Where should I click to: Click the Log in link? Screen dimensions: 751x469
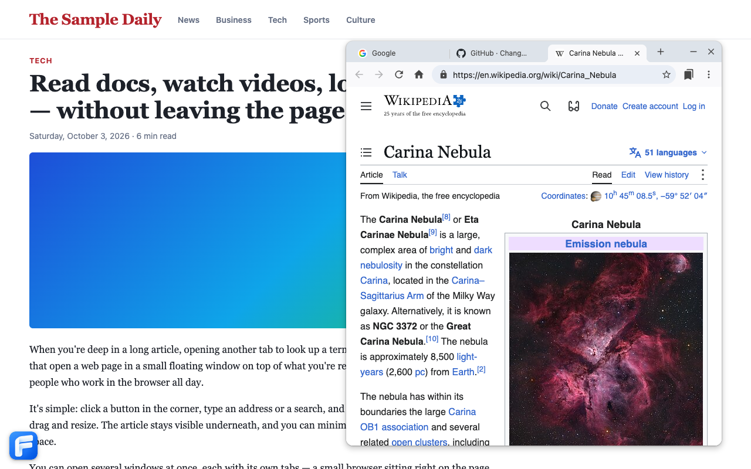pyautogui.click(x=694, y=106)
